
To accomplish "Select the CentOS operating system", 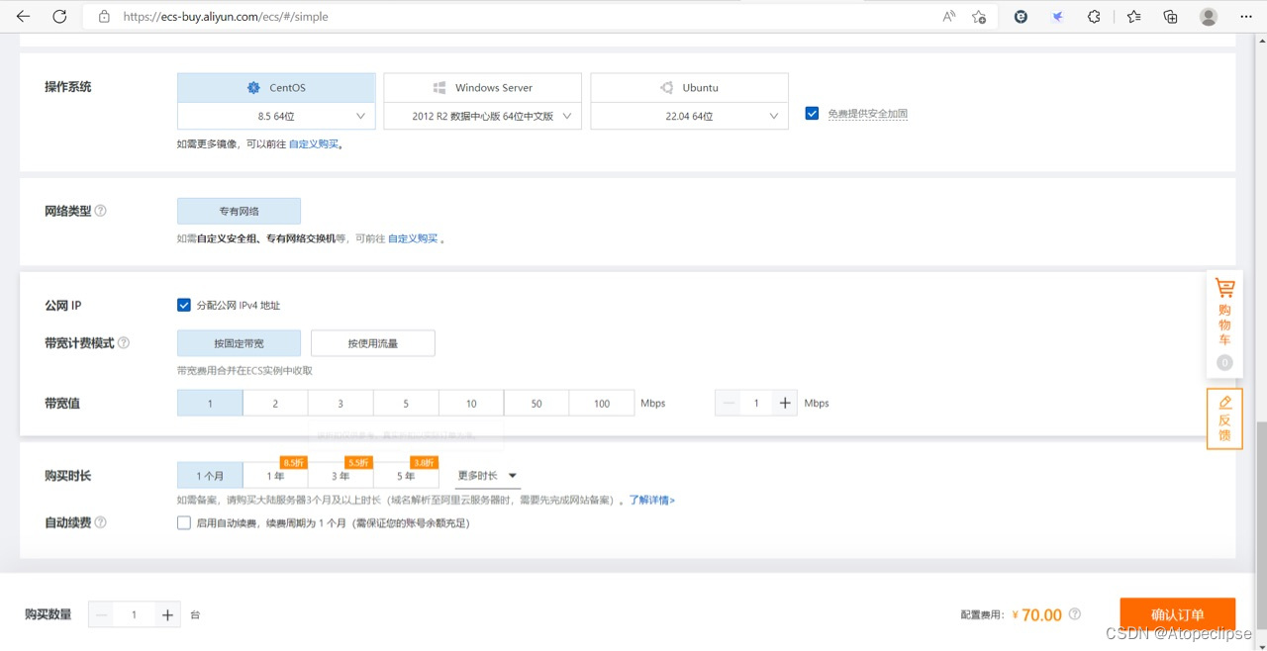I will [276, 87].
